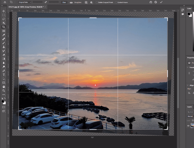Select the Eraser tool
Image resolution: width=194 pixels, height=148 pixels.
click(3, 55)
